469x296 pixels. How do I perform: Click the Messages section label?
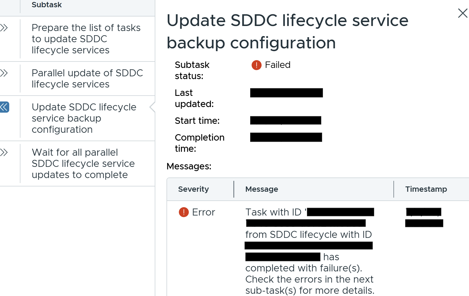point(189,166)
